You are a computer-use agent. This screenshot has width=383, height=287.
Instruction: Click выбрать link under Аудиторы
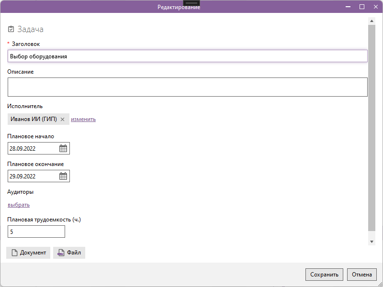click(x=19, y=205)
